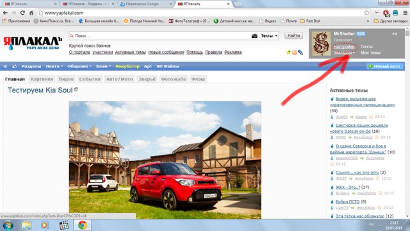Click the MrShelter avatar image
Viewport: 410px width, 231px height.
pos(321,44)
